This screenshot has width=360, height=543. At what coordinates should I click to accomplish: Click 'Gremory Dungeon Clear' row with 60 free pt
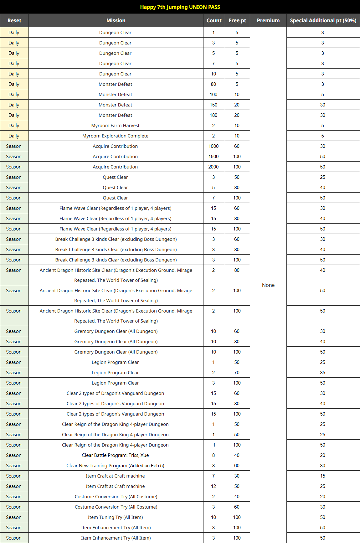click(116, 331)
